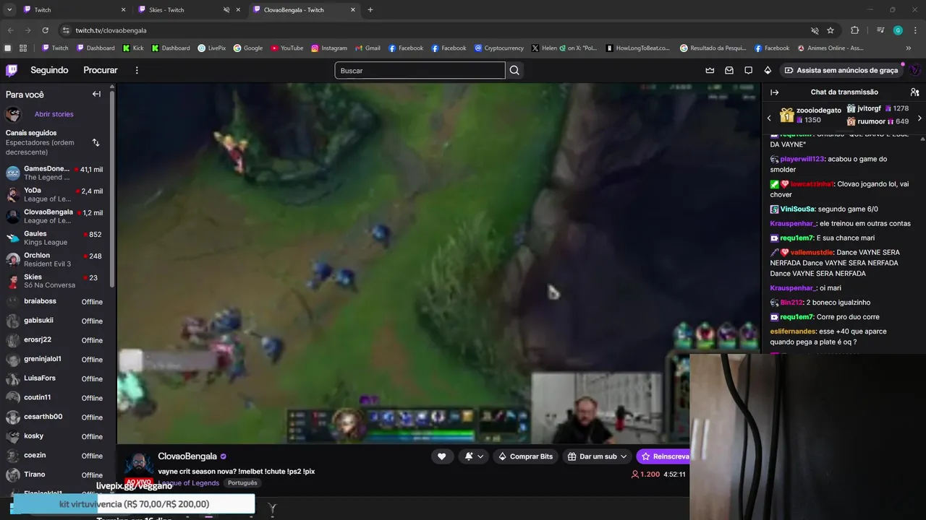Viewport: 926px width, 520px height.
Task: Select the ClovaoBengala - Twitch tab
Action: 304,10
